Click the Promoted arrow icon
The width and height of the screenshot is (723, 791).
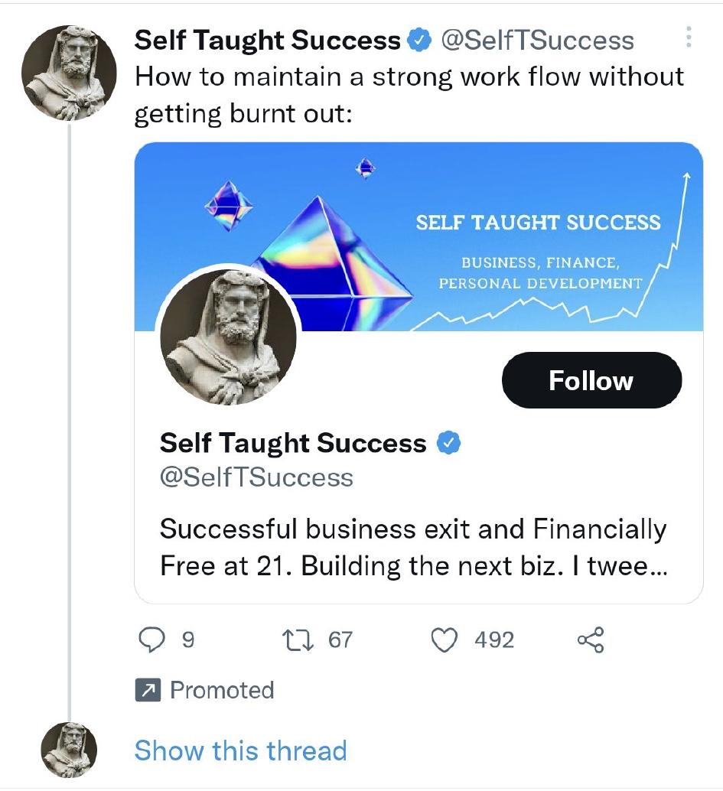click(x=146, y=691)
